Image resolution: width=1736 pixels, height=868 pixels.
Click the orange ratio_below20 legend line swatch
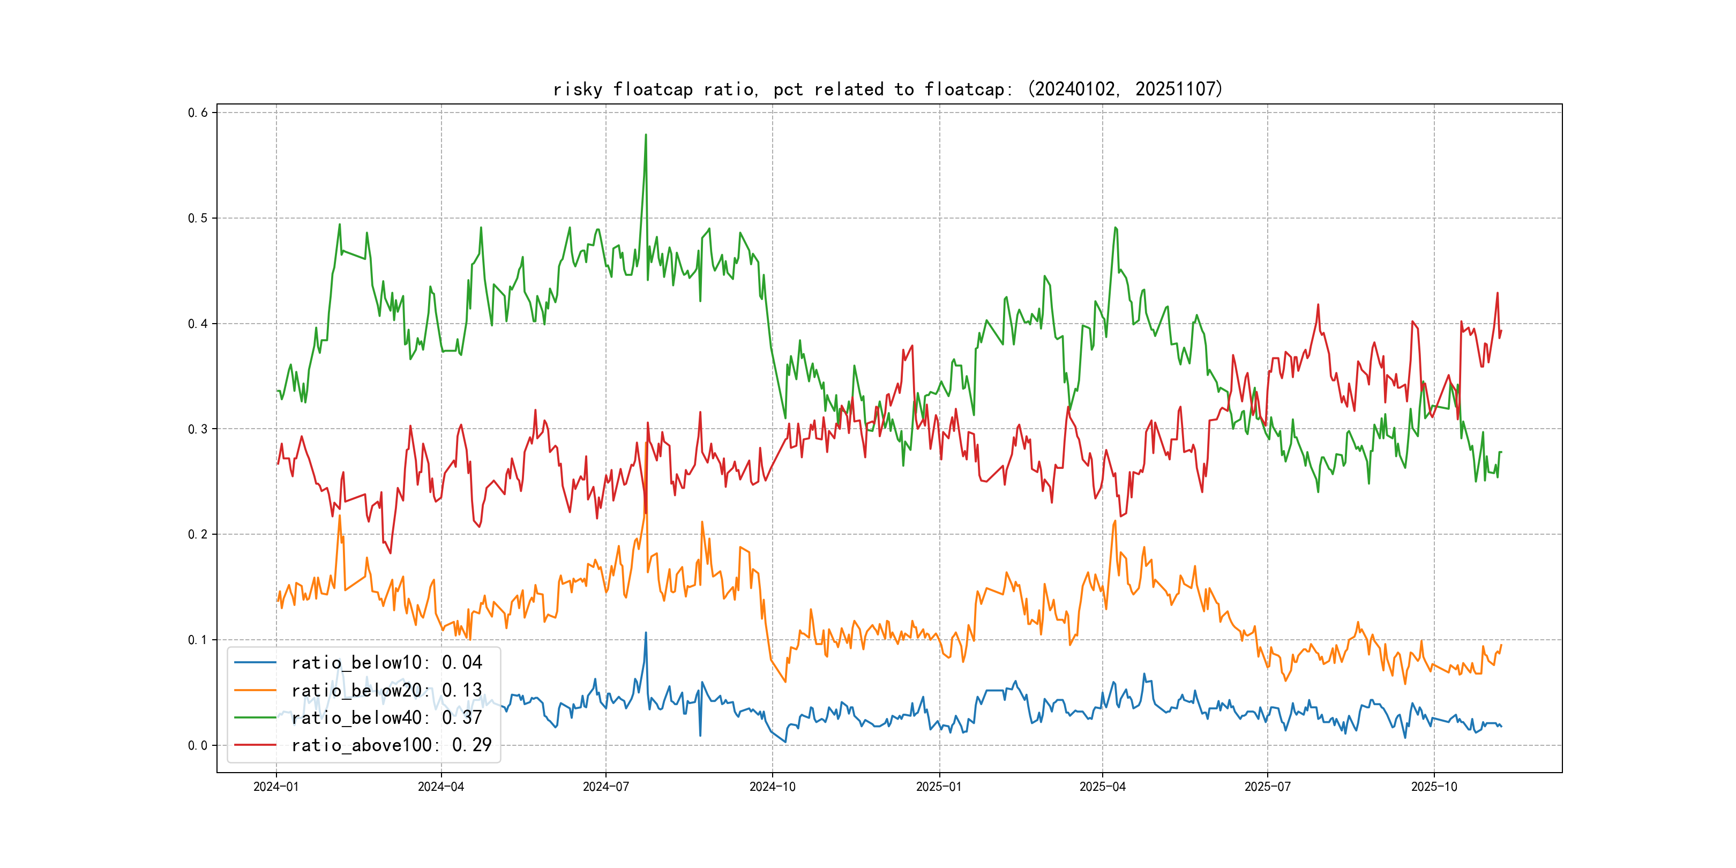pyautogui.click(x=255, y=690)
